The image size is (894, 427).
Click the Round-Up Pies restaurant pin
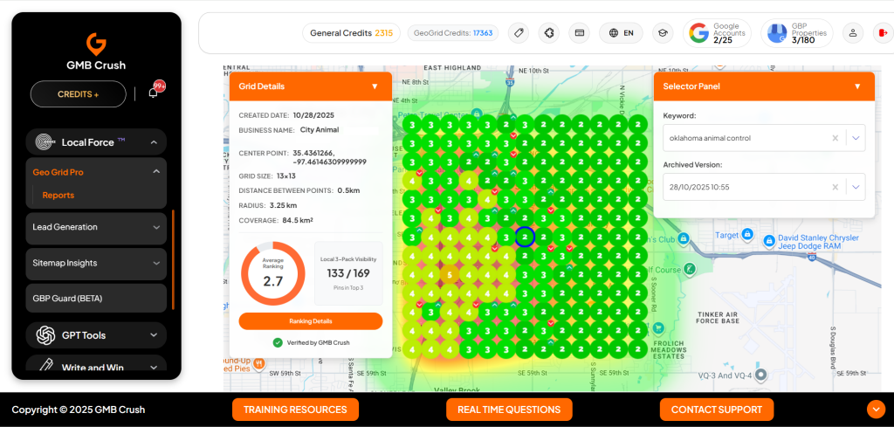coord(258,363)
